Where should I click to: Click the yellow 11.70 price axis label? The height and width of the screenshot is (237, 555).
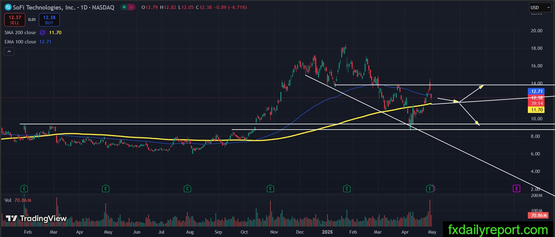pyautogui.click(x=537, y=110)
